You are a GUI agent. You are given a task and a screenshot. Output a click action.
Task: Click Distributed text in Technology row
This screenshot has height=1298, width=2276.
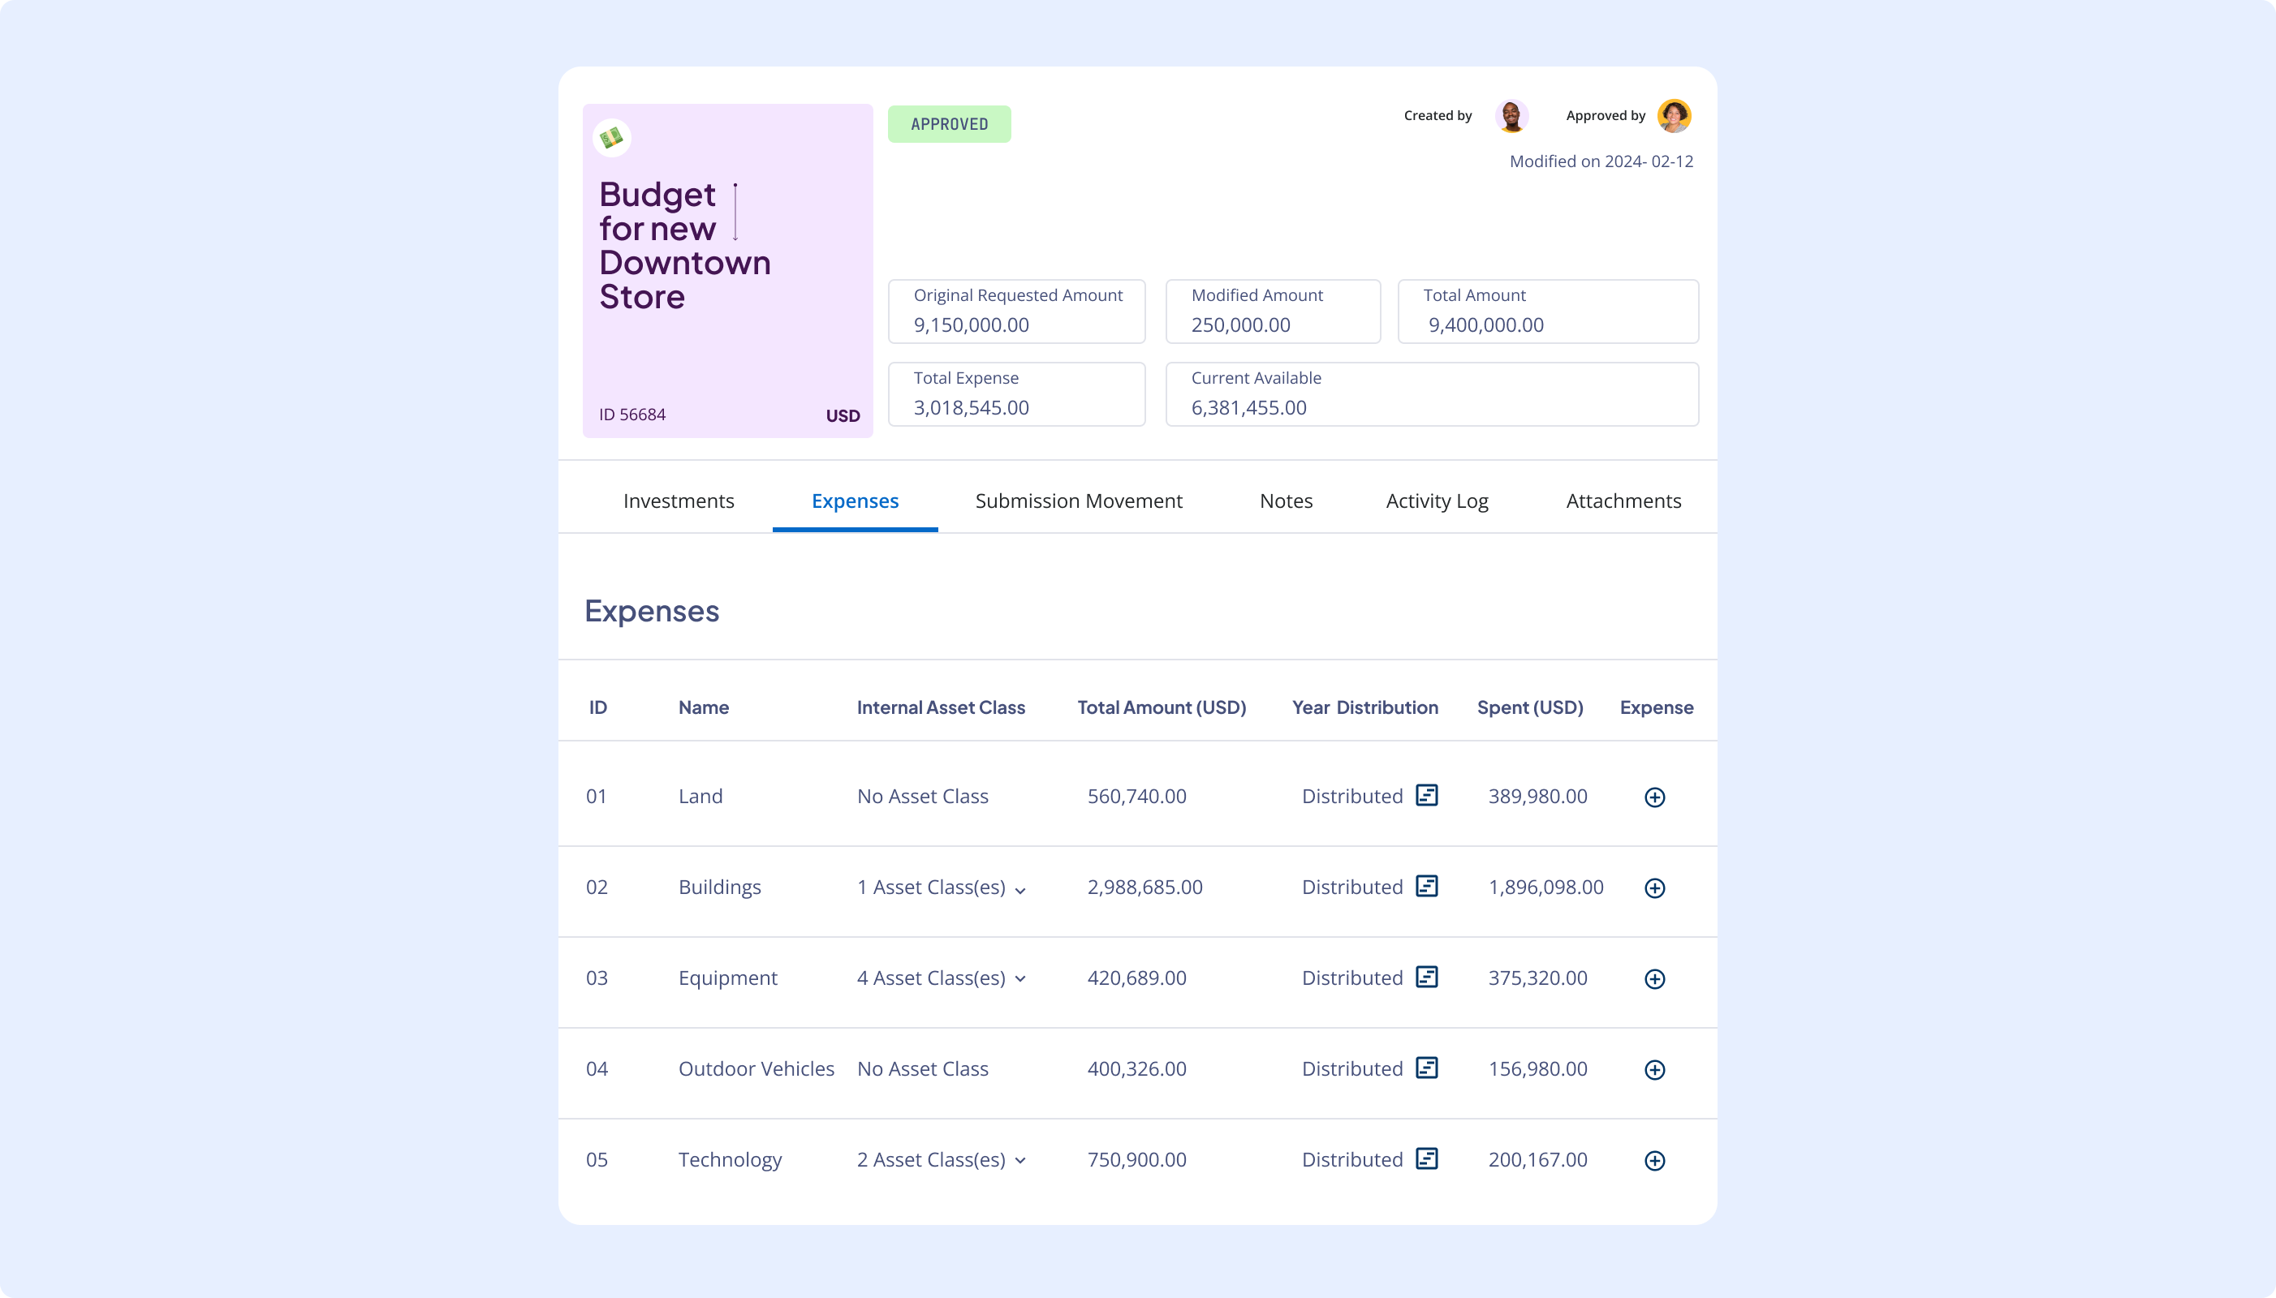click(1352, 1160)
